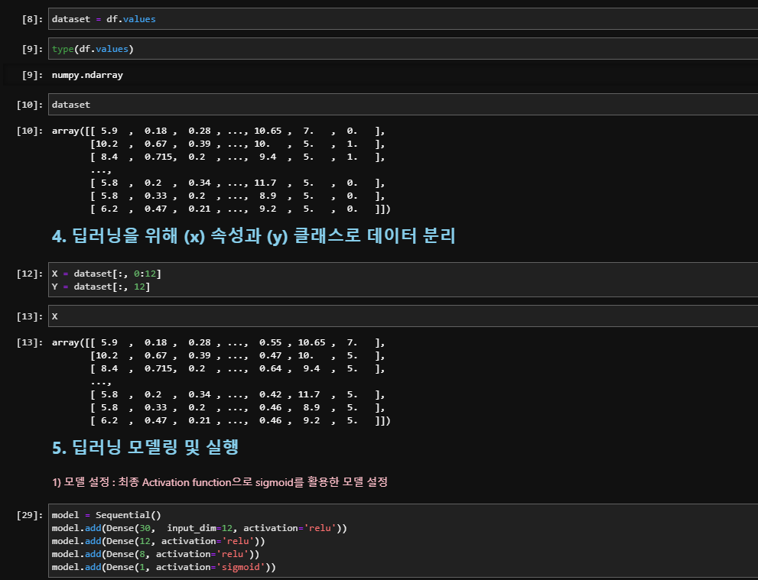Click output prompt '[9]:' beside numpy.ndarray
The width and height of the screenshot is (758, 580).
coord(32,75)
